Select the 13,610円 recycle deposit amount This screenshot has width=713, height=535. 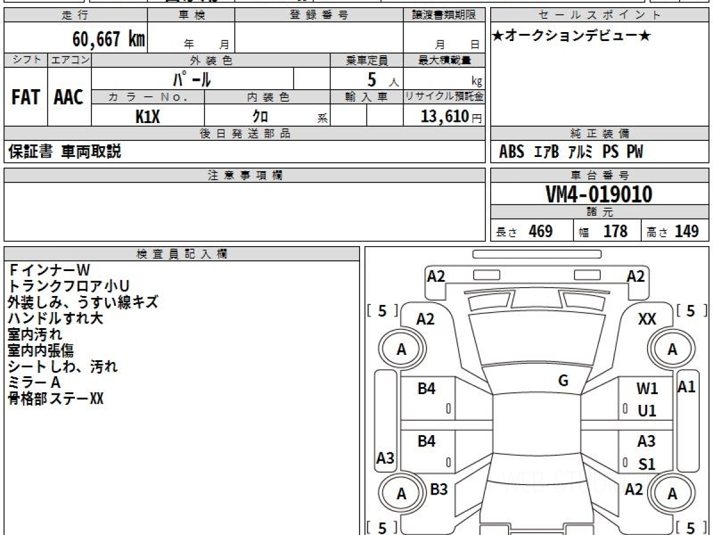pos(451,117)
